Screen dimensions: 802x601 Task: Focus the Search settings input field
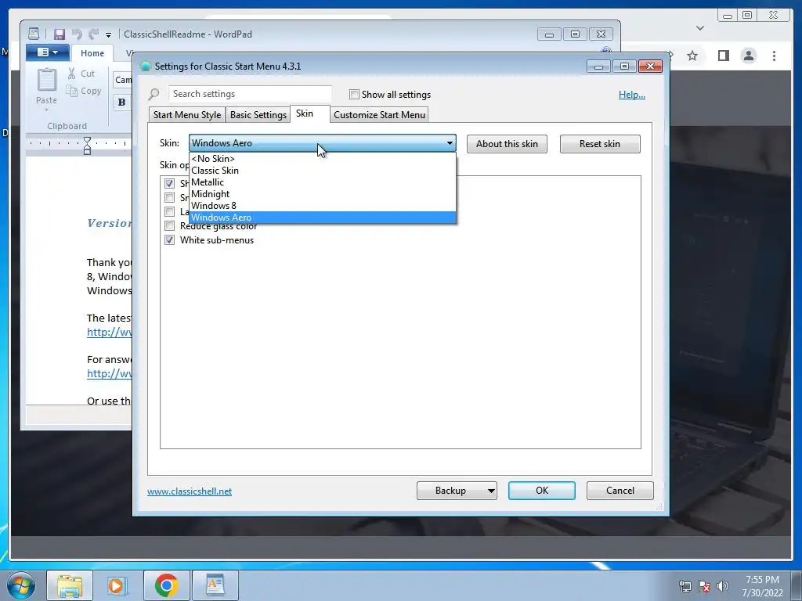click(x=250, y=94)
